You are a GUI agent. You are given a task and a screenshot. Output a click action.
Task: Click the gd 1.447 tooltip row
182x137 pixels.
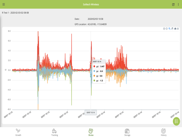click(99, 67)
